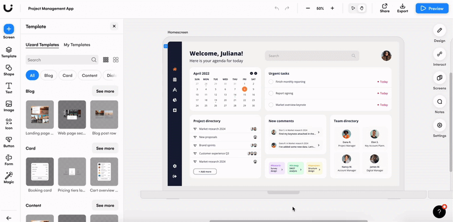The height and width of the screenshot is (222, 453).
Task: Switch to Uizard Templates tab
Action: coord(42,45)
